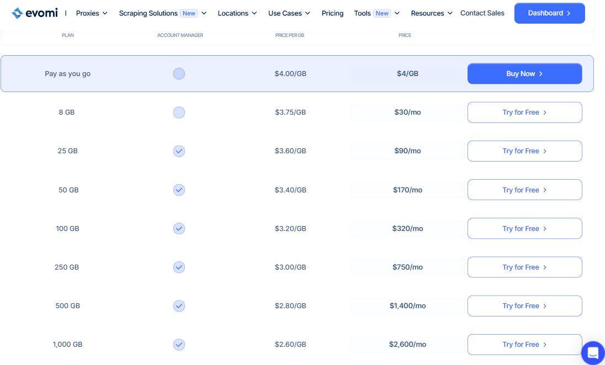Click the checkmark icon in 250 GB row

(179, 267)
